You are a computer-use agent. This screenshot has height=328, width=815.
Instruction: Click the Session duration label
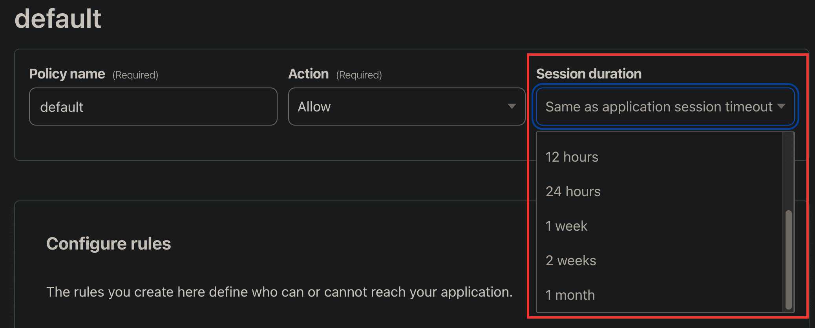coord(589,74)
